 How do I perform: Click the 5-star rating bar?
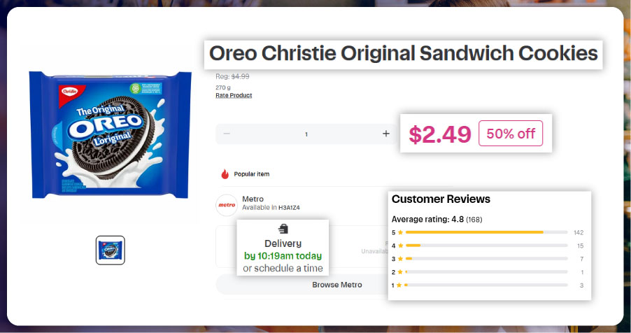coord(486,232)
